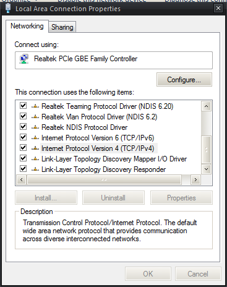227x287 pixels.
Task: Click the horizontal scroll right arrow
Action: (195, 180)
